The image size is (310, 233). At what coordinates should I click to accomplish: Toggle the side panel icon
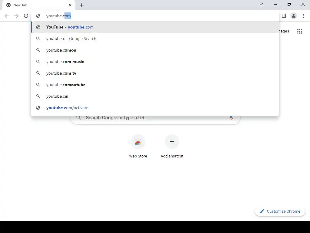pyautogui.click(x=284, y=16)
